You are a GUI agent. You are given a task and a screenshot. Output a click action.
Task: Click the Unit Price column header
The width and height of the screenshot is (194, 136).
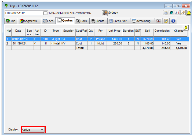[115, 32]
